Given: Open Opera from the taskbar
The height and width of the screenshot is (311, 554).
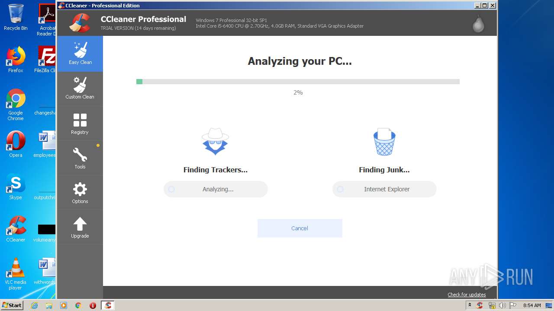Looking at the screenshot, I should 93,305.
